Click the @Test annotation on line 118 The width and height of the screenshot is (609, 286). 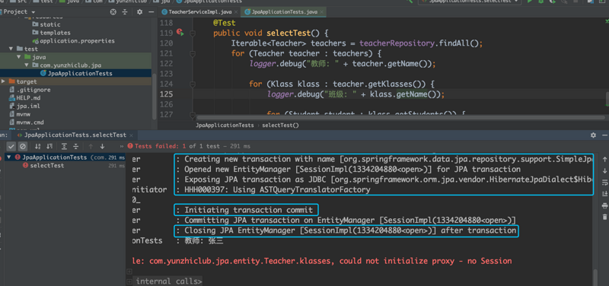224,23
